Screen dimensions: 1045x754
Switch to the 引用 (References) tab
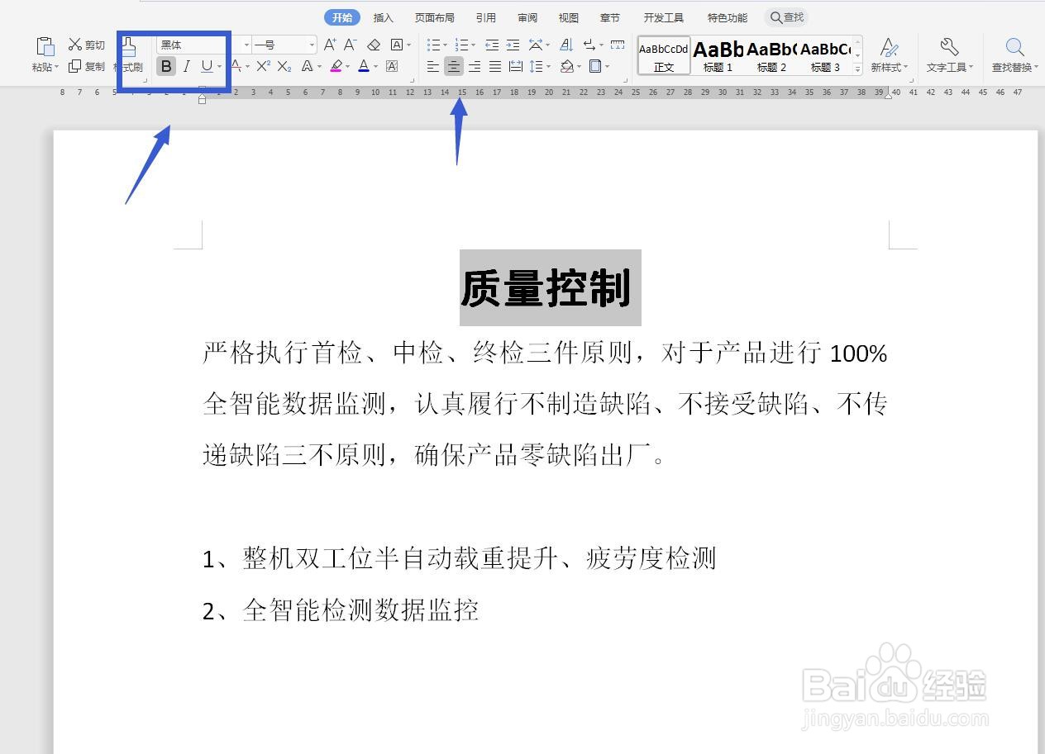[x=486, y=17]
